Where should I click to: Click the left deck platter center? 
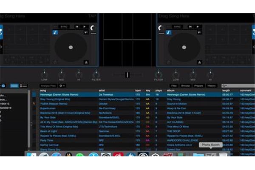click(x=71, y=47)
